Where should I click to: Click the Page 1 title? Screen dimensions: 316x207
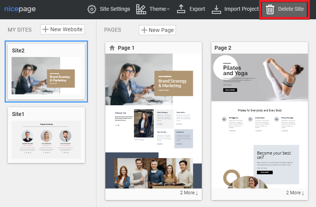126,48
